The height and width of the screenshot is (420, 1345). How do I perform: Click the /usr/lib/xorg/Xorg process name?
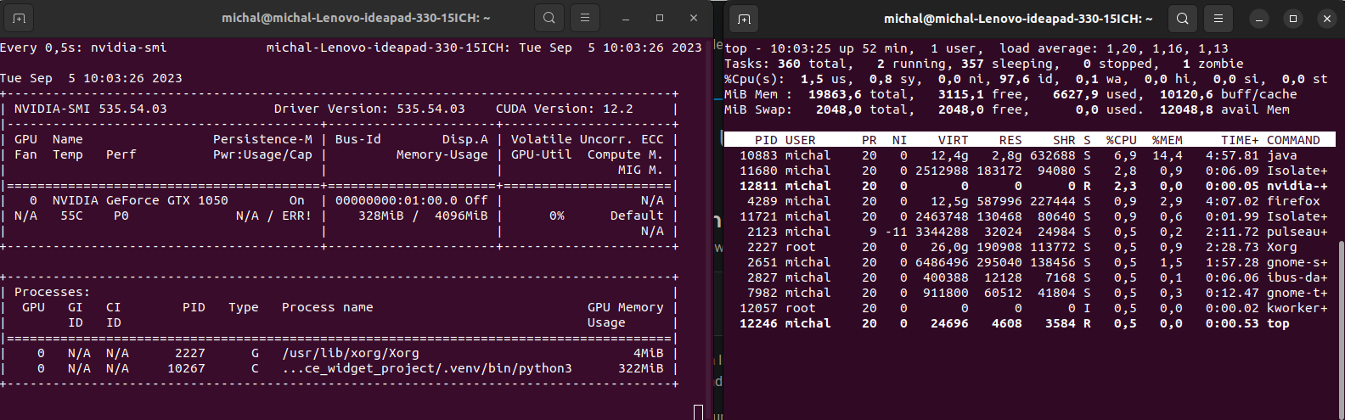point(351,353)
